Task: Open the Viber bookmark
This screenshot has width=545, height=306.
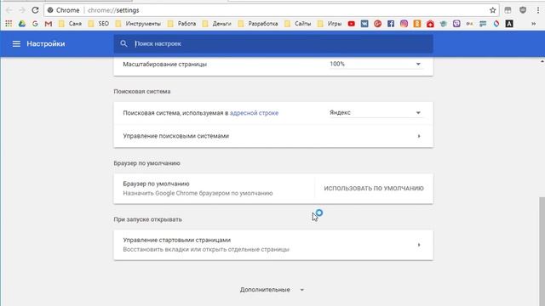Action: pos(456,24)
